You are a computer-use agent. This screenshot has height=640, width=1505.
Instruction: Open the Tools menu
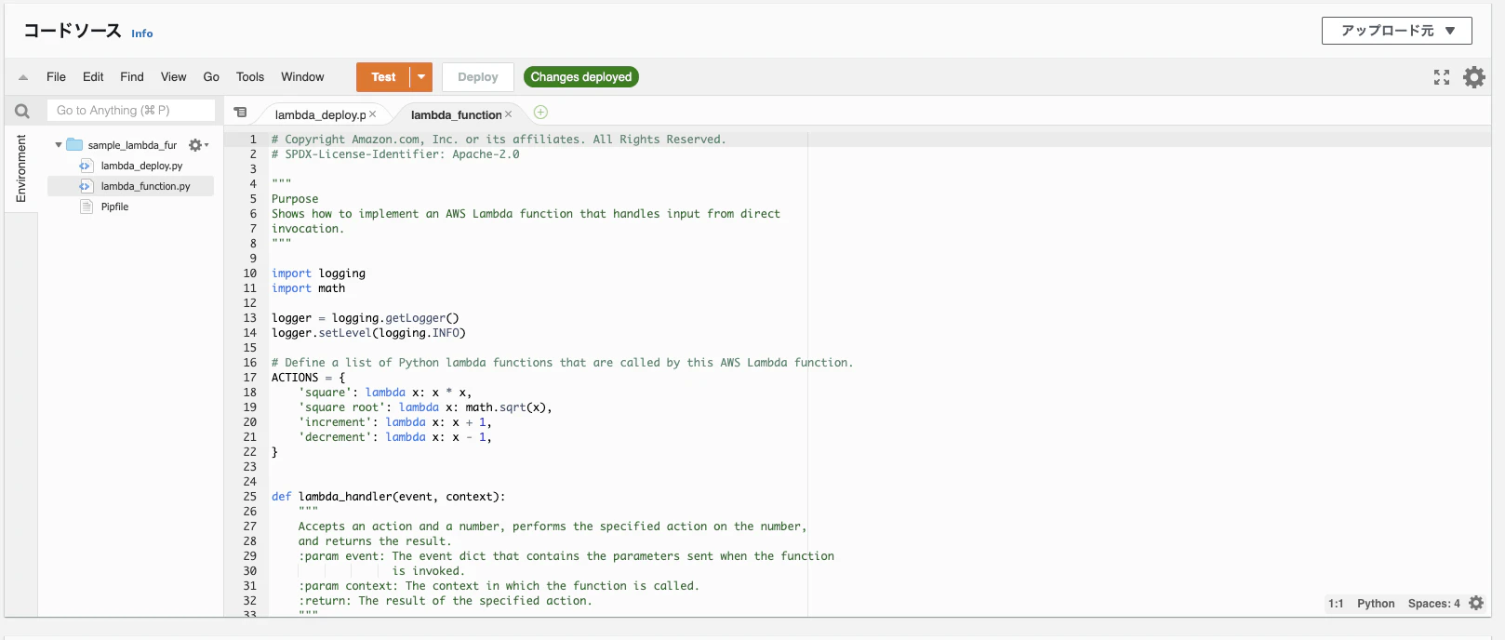(x=250, y=77)
